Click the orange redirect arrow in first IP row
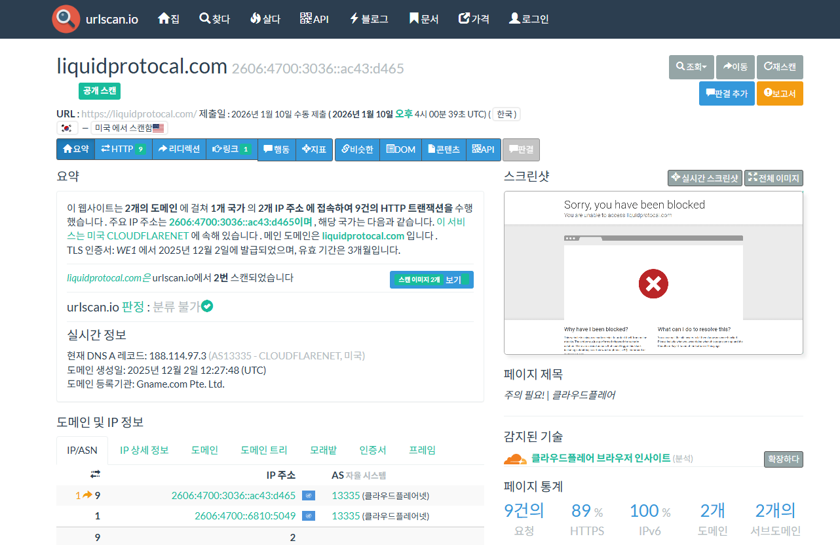This screenshot has height=545, width=840. (87, 495)
